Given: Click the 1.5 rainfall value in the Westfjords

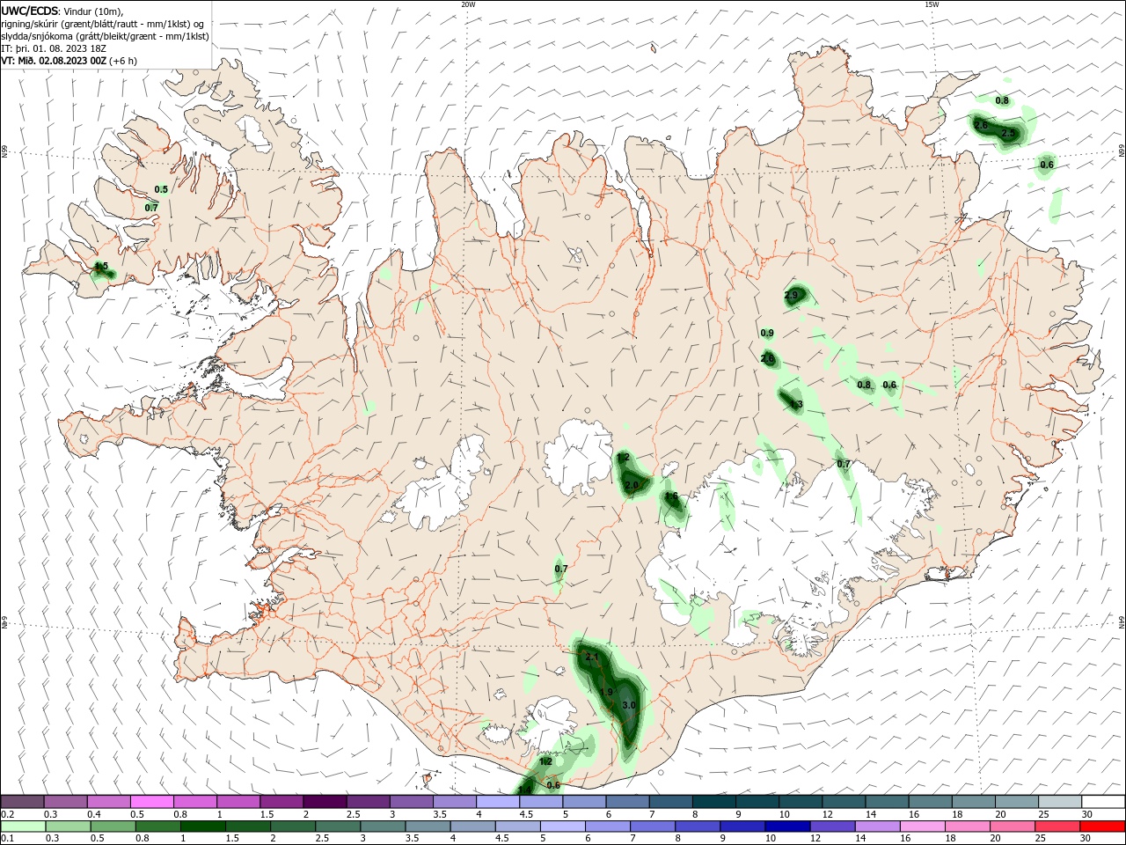Looking at the screenshot, I should click(101, 266).
